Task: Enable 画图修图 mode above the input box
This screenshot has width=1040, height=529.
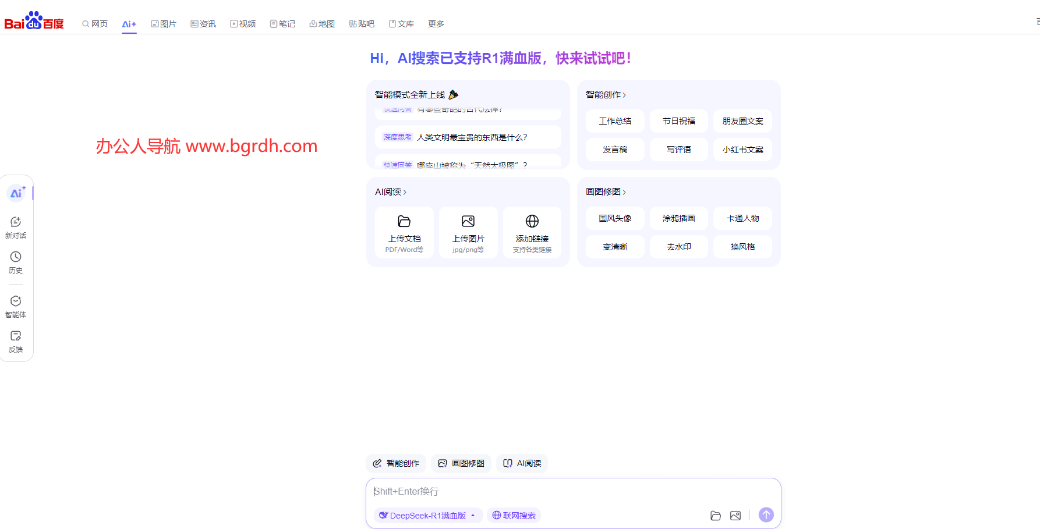Action: (x=461, y=463)
